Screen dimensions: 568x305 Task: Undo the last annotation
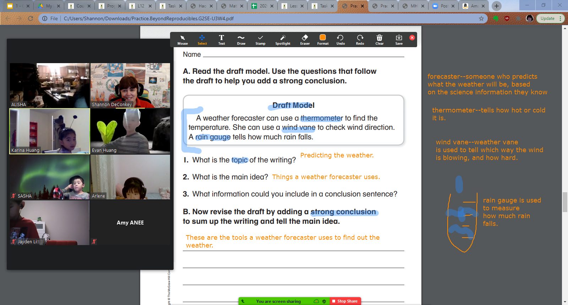(x=340, y=40)
